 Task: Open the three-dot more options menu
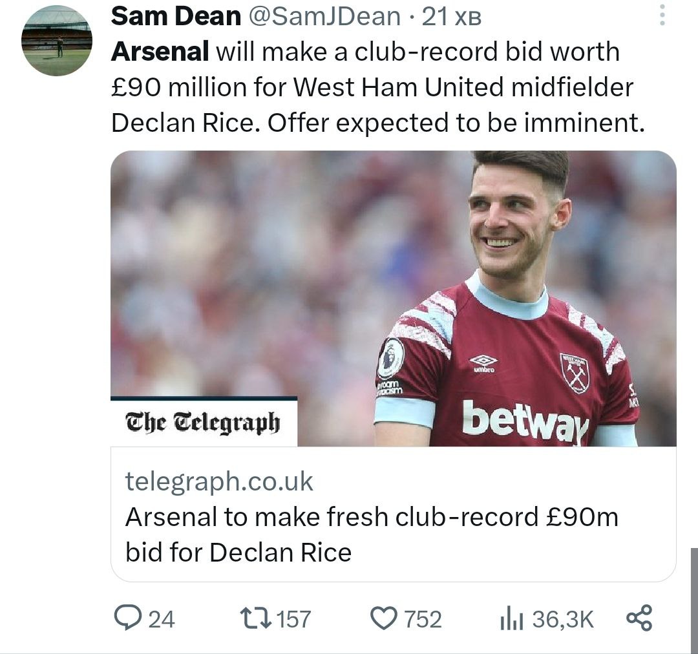[x=661, y=16]
